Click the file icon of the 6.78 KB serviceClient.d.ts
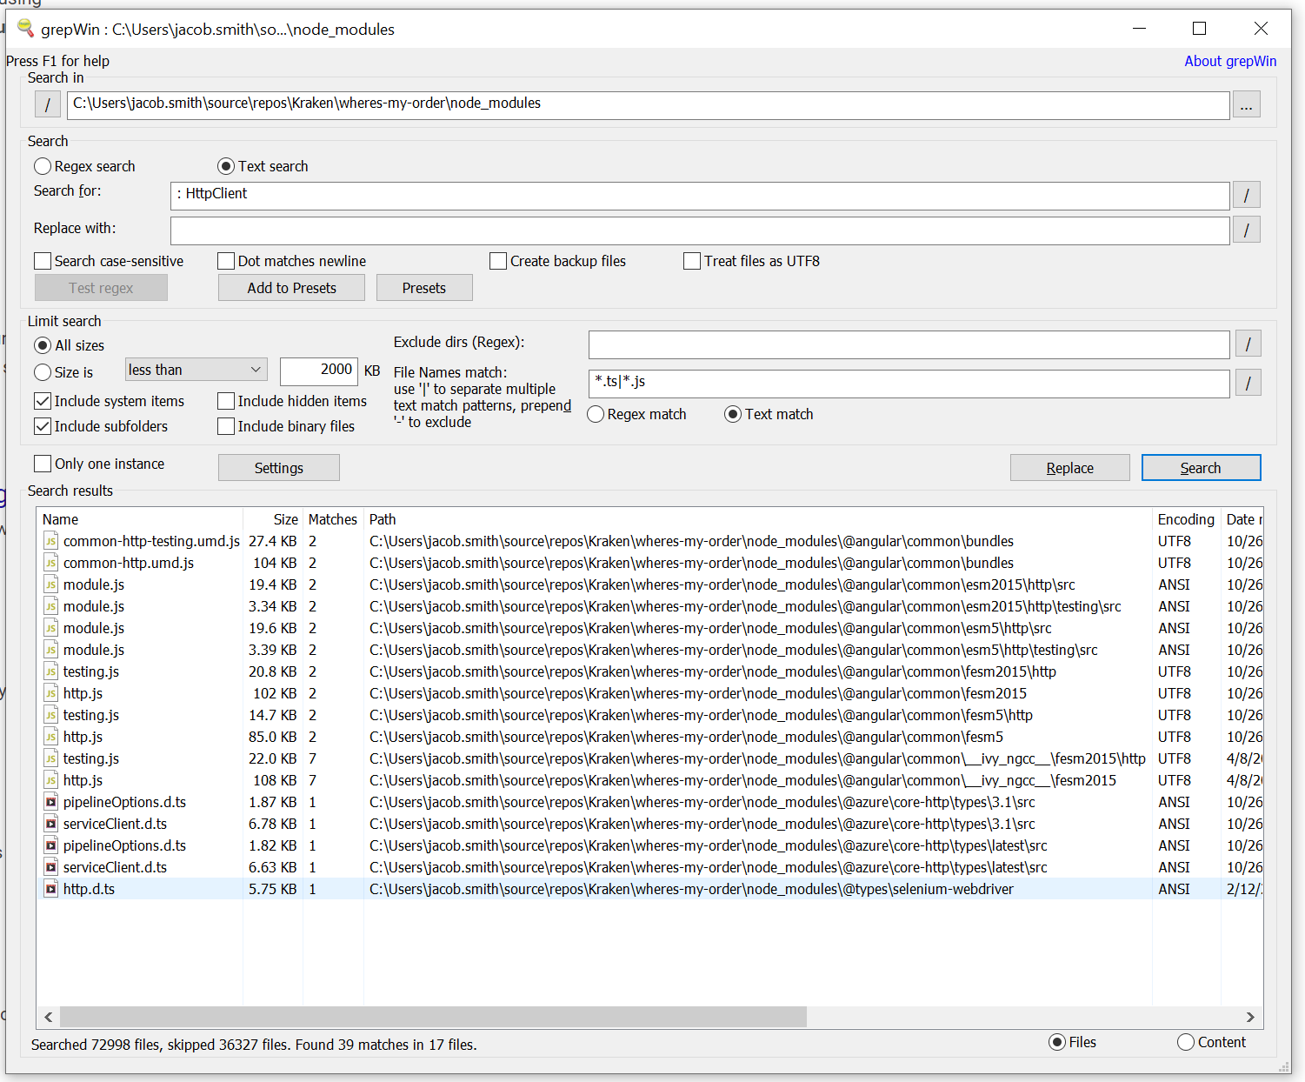Viewport: 1305px width, 1082px height. click(x=51, y=824)
